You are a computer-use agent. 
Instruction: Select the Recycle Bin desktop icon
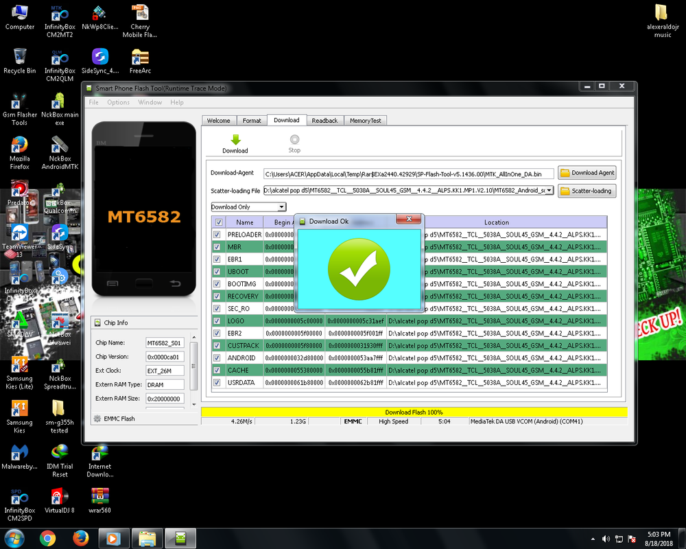[x=20, y=61]
